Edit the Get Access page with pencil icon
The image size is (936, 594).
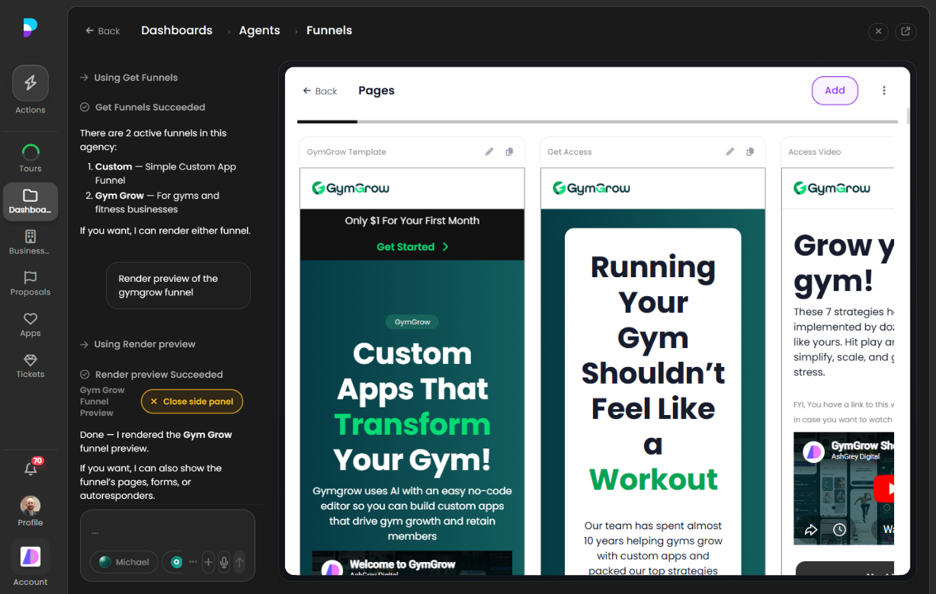(x=730, y=152)
